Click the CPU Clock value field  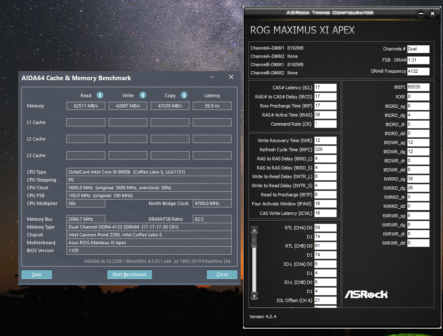(x=149, y=188)
